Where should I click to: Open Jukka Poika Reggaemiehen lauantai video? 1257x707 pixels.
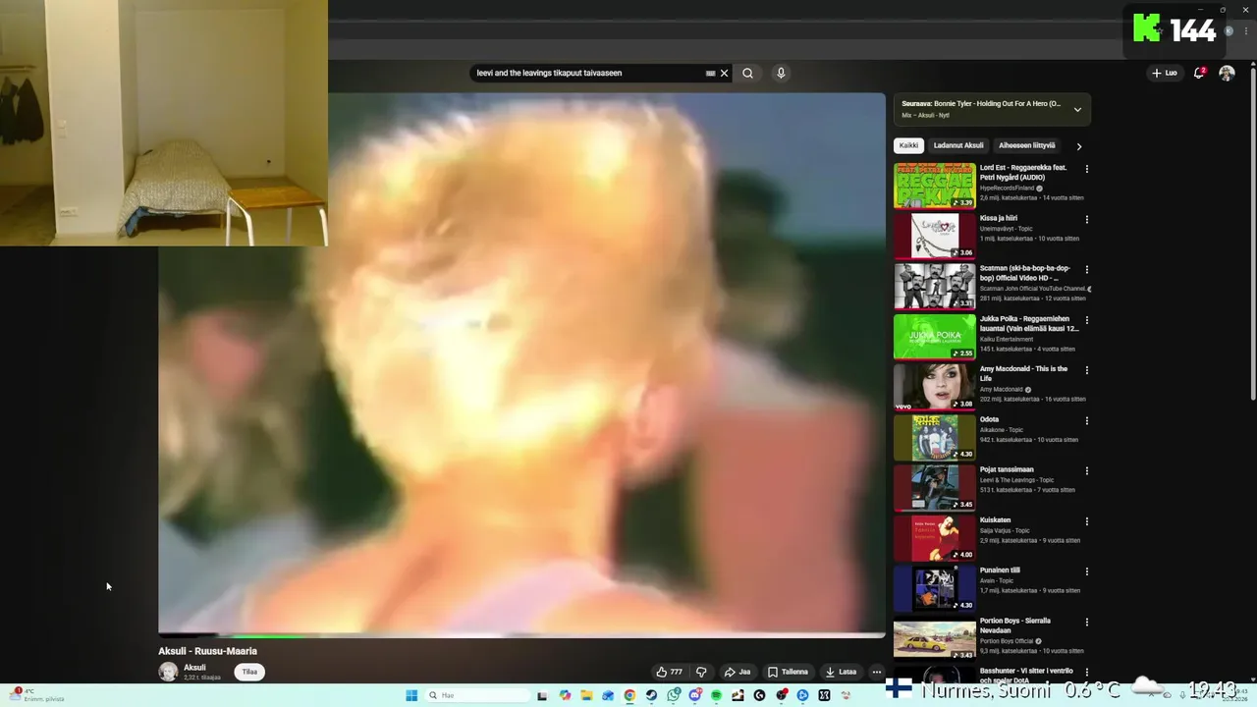934,337
